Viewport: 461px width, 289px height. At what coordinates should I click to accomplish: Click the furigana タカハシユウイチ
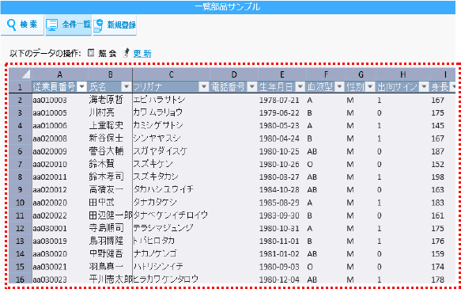click(x=163, y=189)
